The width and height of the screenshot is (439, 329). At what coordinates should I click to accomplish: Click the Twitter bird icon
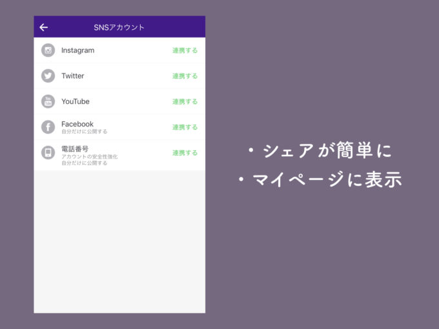[x=48, y=76]
